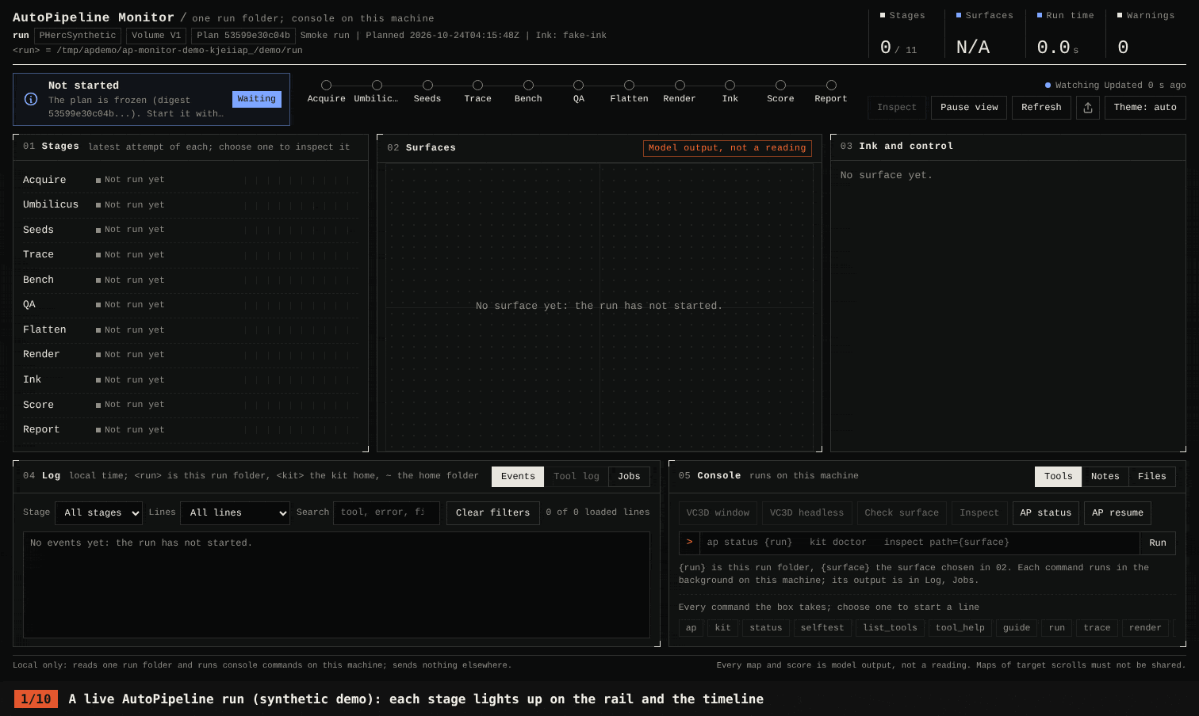Click the Bench stage circle on the rail
Image resolution: width=1199 pixels, height=716 pixels.
528,86
